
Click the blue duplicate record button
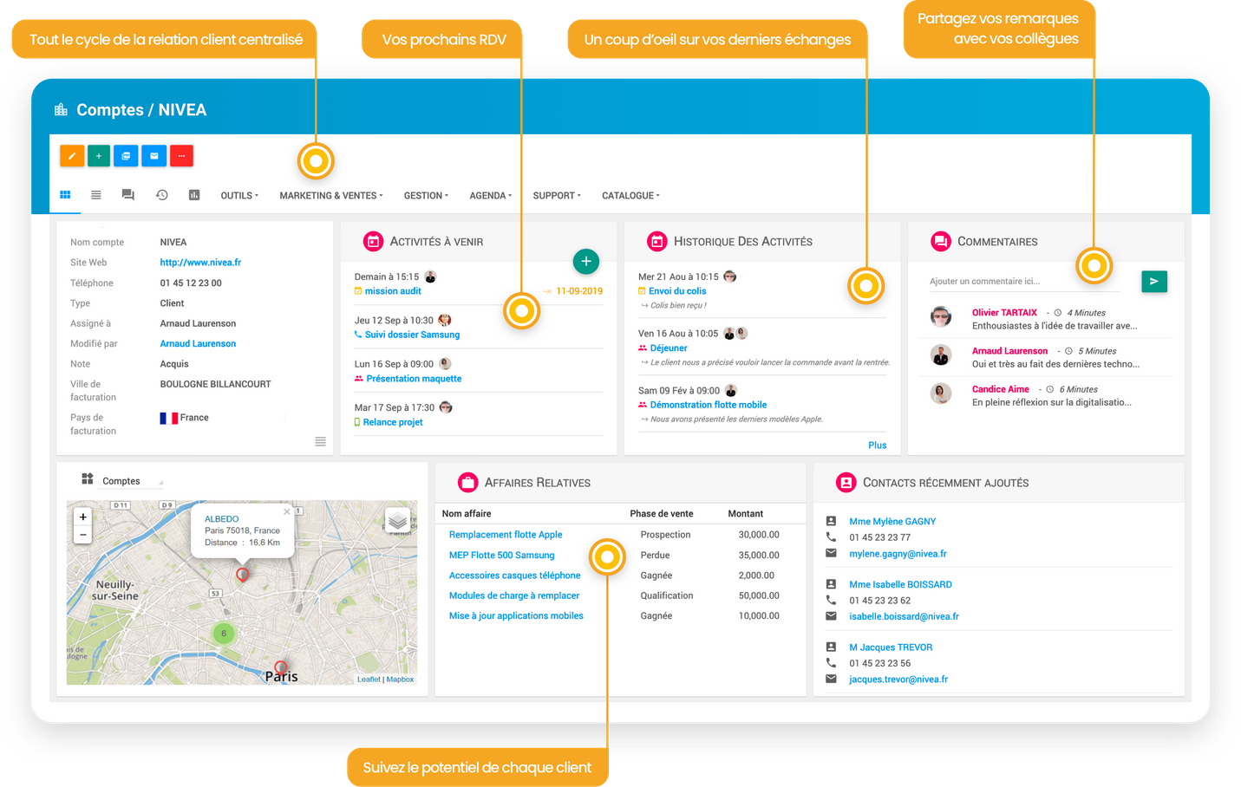pyautogui.click(x=126, y=156)
